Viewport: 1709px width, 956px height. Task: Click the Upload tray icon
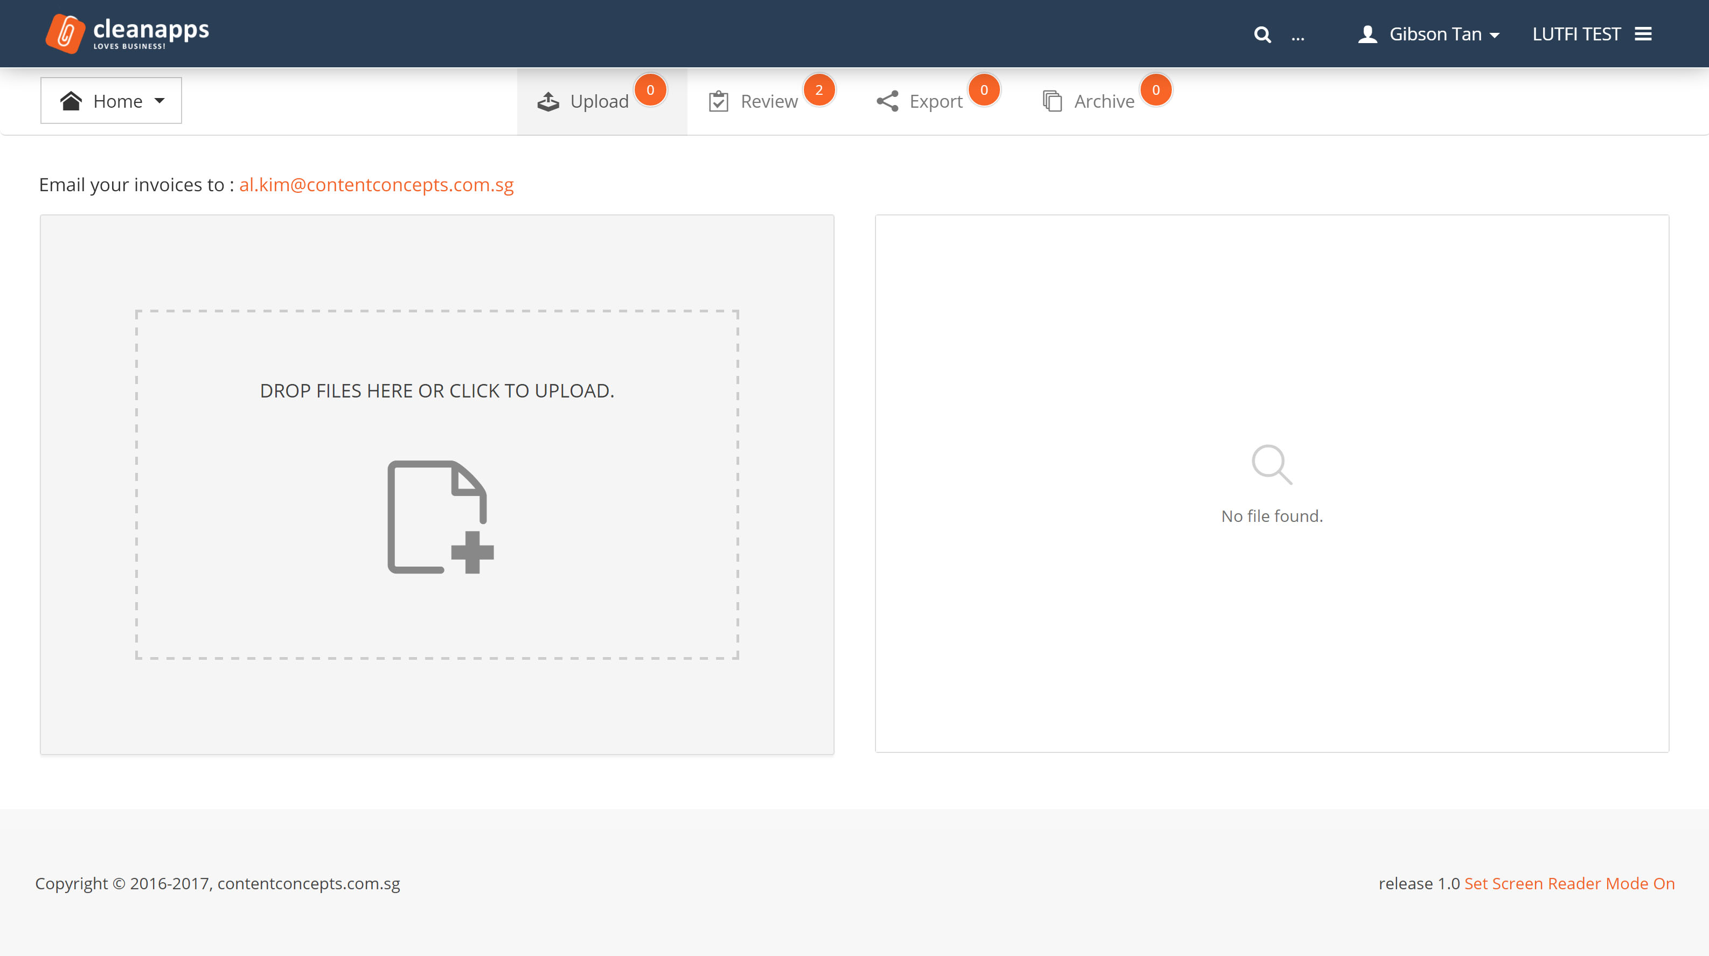tap(548, 101)
